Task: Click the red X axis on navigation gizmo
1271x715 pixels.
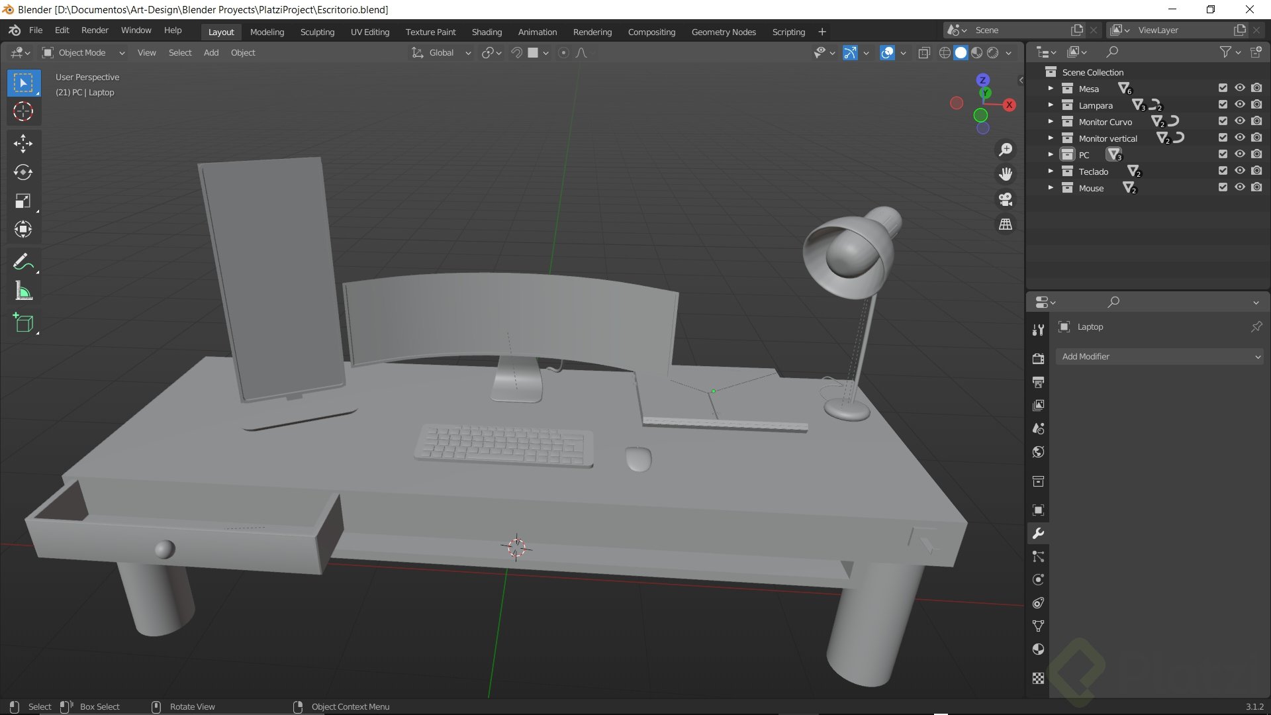Action: [x=1009, y=105]
